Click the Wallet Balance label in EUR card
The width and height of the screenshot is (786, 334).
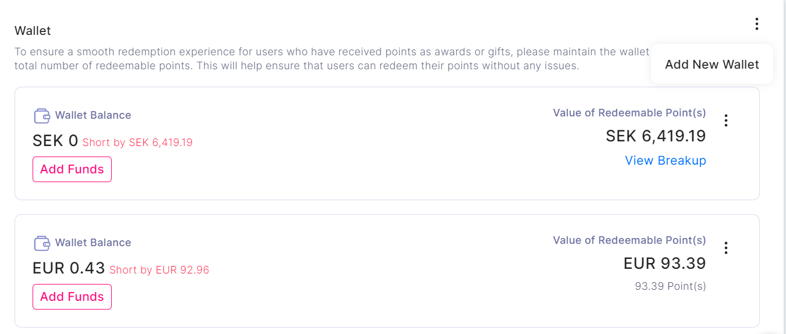93,243
